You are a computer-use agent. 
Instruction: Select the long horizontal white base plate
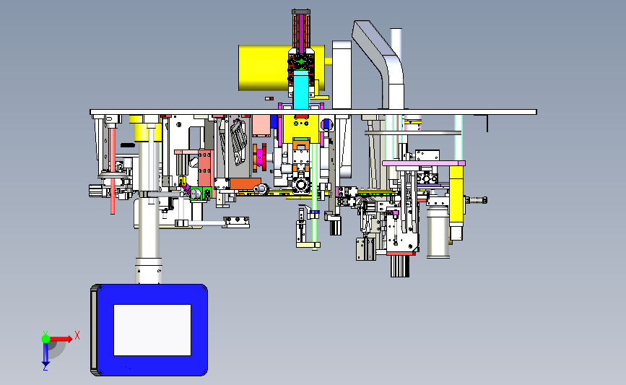313,112
